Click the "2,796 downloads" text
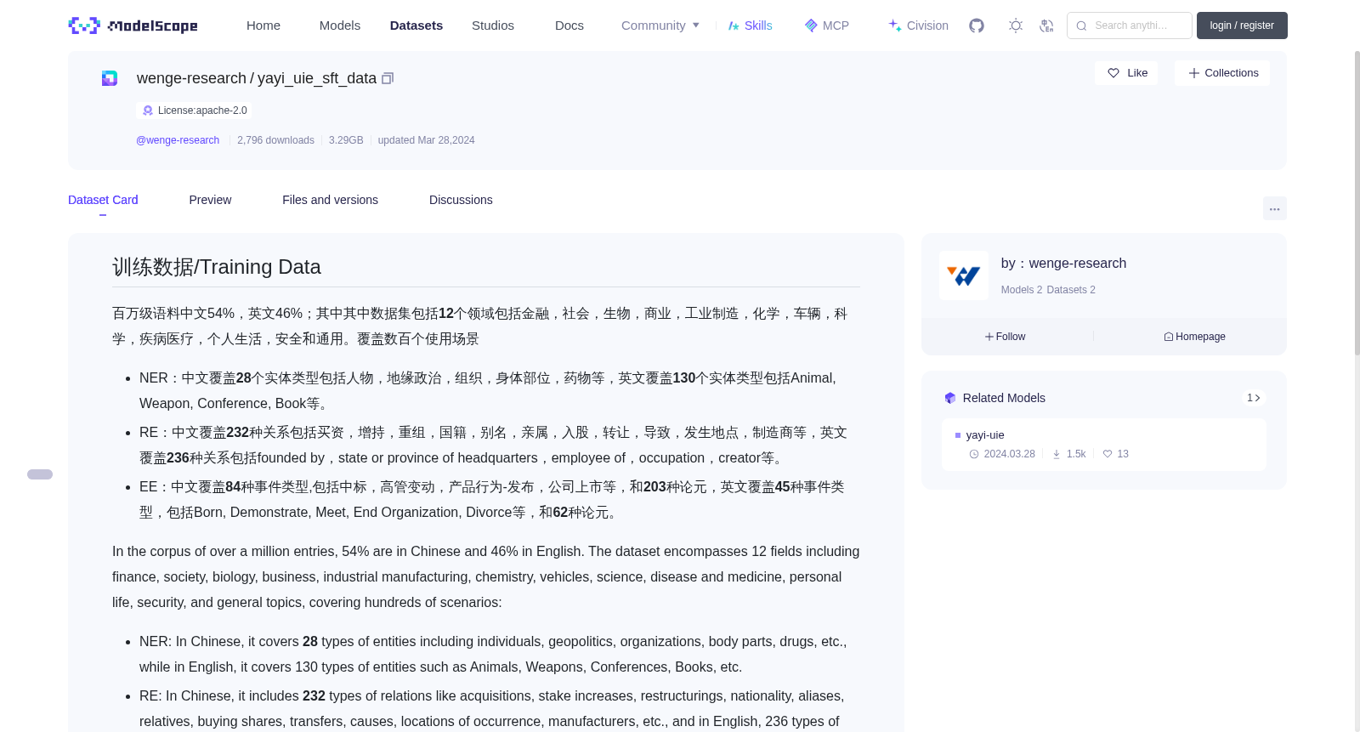Screen dimensions: 1360x732 click(x=275, y=140)
